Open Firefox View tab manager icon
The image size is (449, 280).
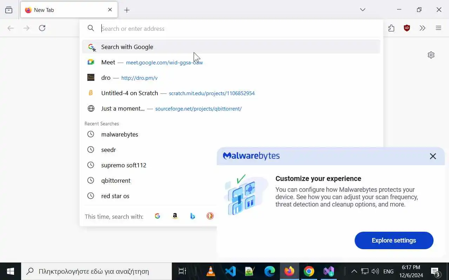click(9, 10)
